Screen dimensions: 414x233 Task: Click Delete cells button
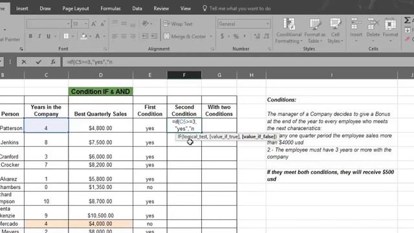[x=373, y=30]
